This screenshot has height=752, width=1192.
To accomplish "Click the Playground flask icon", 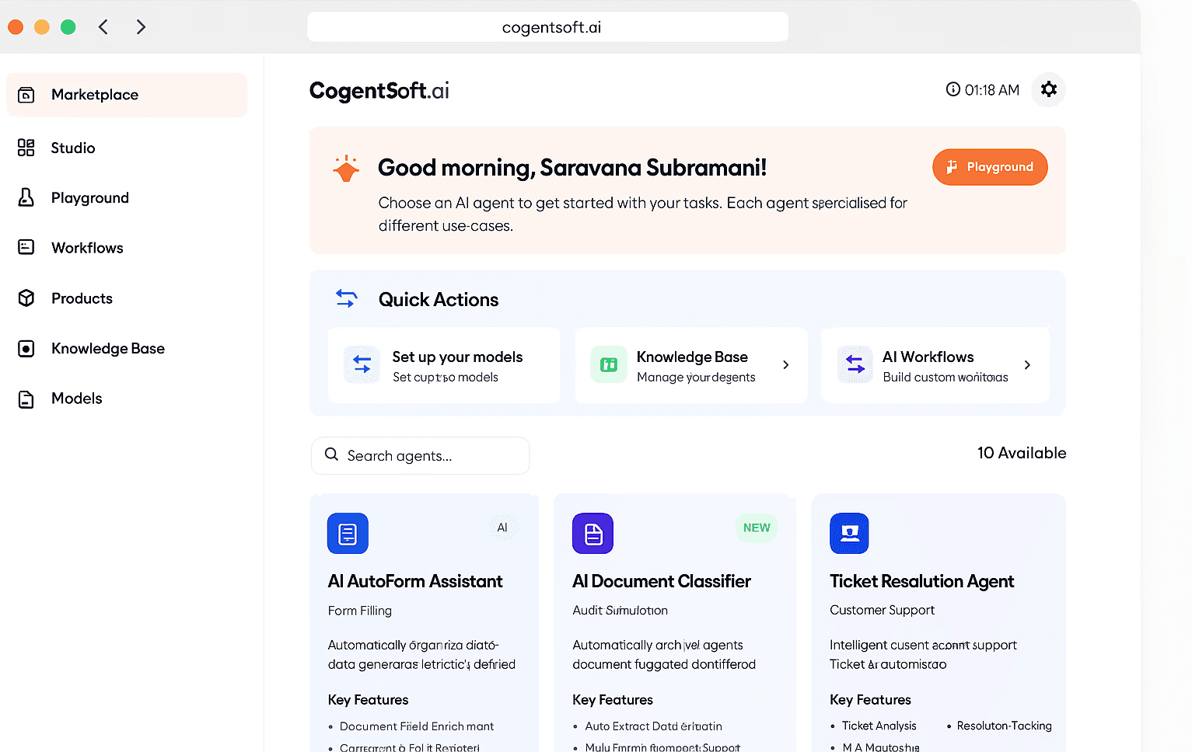I will pos(26,197).
